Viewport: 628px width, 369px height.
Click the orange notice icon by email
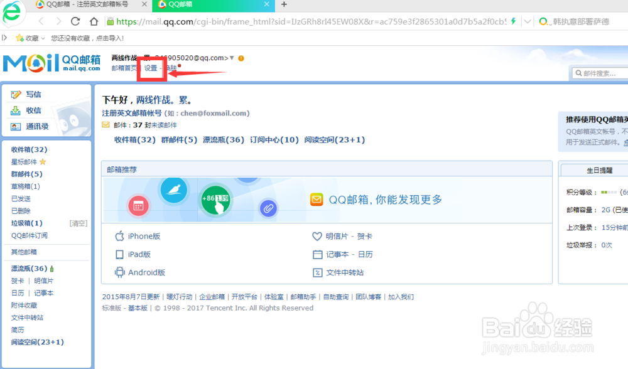click(241, 58)
